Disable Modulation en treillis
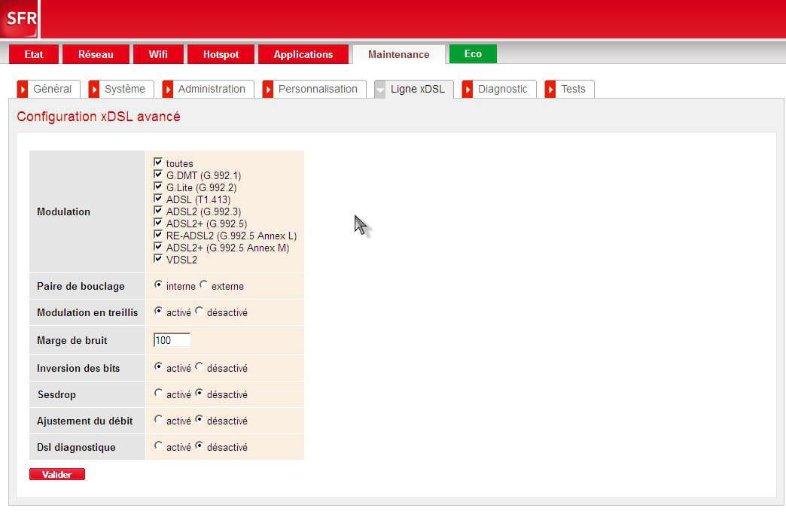The height and width of the screenshot is (514, 786). tap(199, 311)
